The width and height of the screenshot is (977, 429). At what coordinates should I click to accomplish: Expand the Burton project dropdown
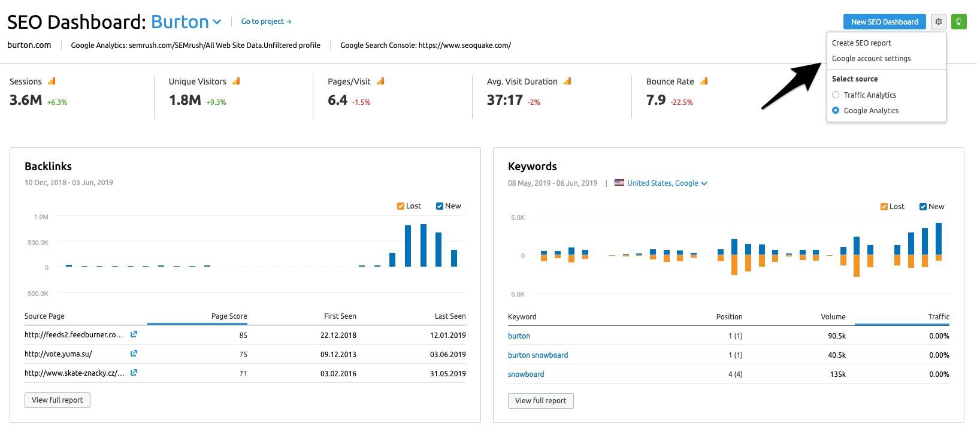pyautogui.click(x=186, y=22)
